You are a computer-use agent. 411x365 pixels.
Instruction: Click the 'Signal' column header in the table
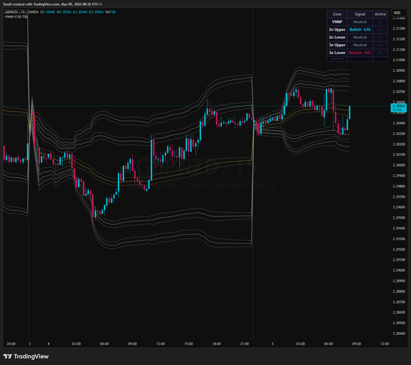(x=360, y=14)
